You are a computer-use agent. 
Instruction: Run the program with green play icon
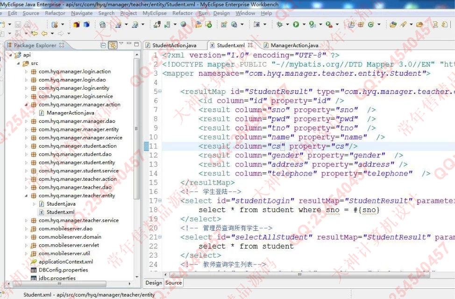click(296, 25)
